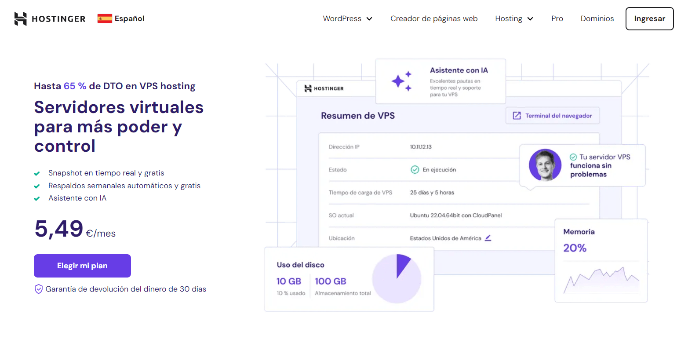Click "25 días y 5 horas" uptime text
The image size is (688, 358).
tap(432, 193)
